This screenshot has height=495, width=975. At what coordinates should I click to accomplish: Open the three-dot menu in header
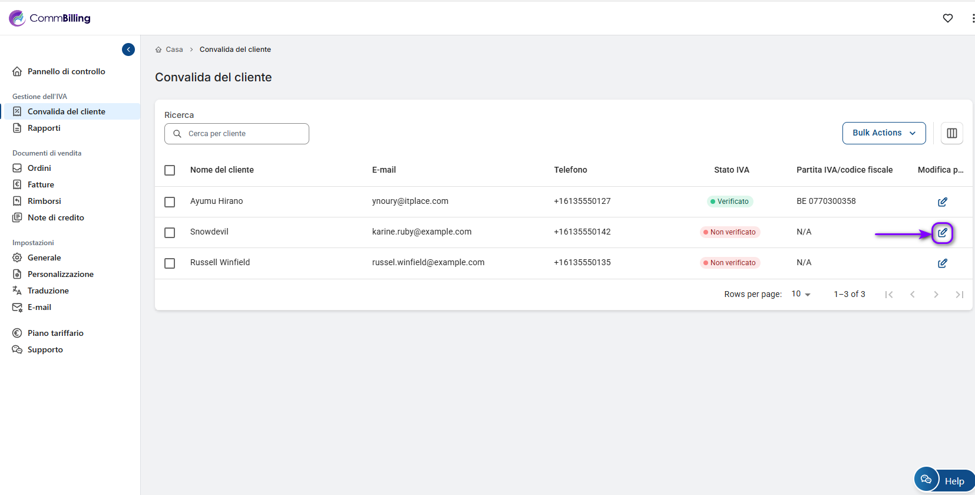pyautogui.click(x=971, y=18)
